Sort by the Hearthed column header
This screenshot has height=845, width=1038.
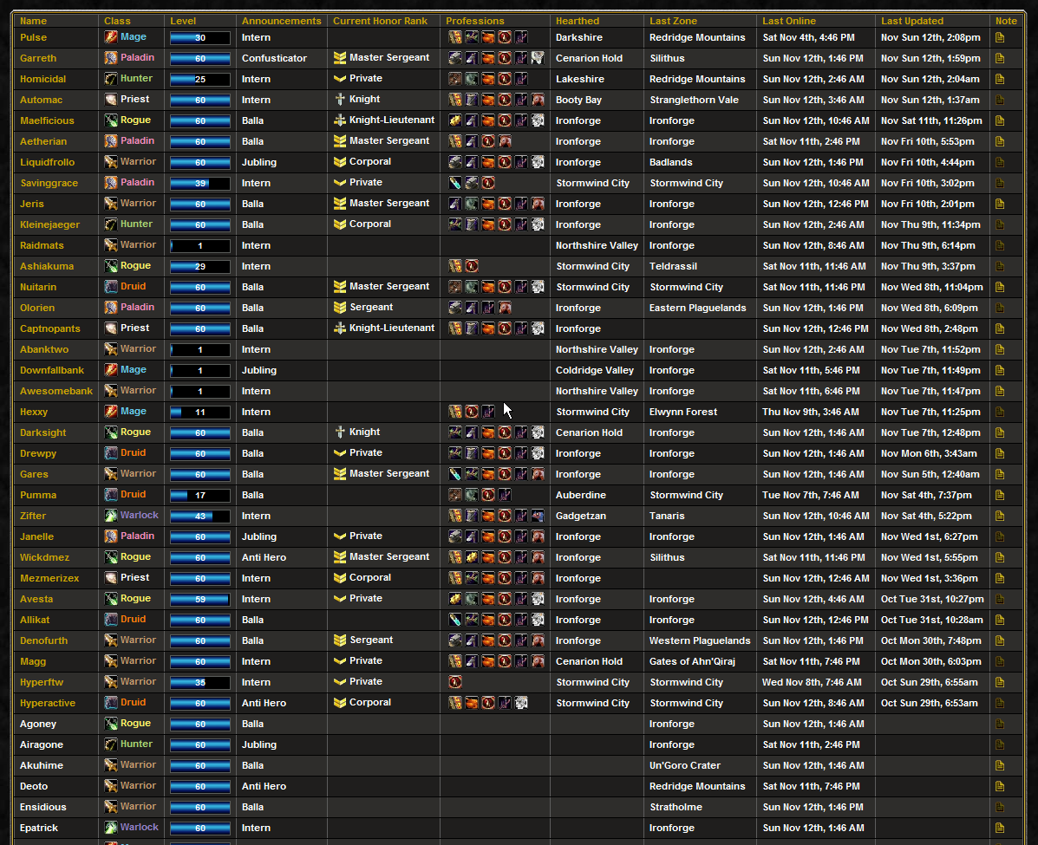[x=578, y=21]
